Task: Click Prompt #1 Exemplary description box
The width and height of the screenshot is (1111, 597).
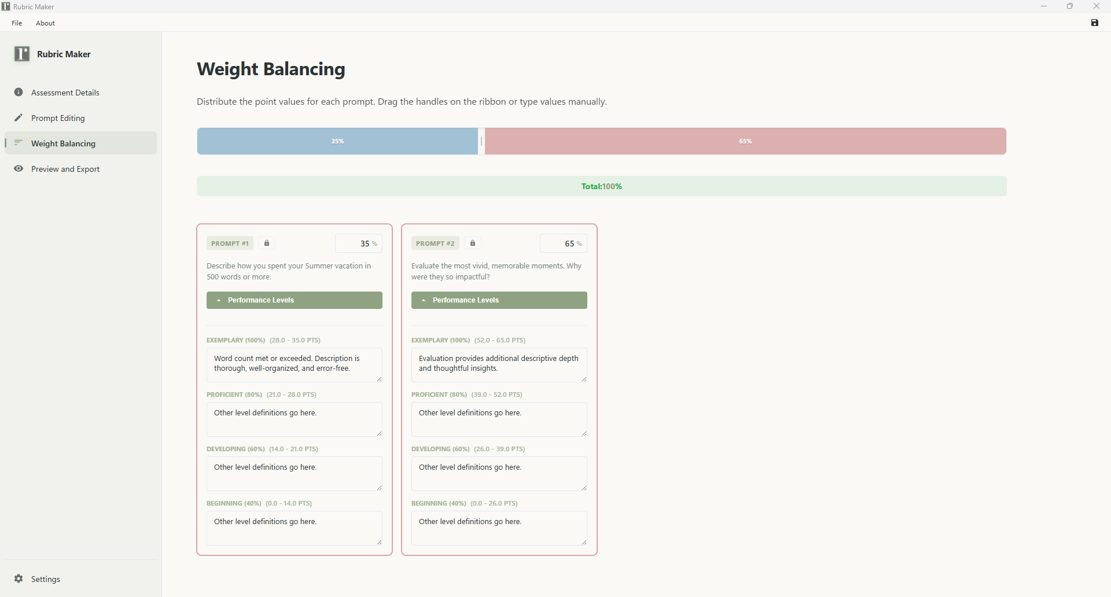Action: pos(295,365)
